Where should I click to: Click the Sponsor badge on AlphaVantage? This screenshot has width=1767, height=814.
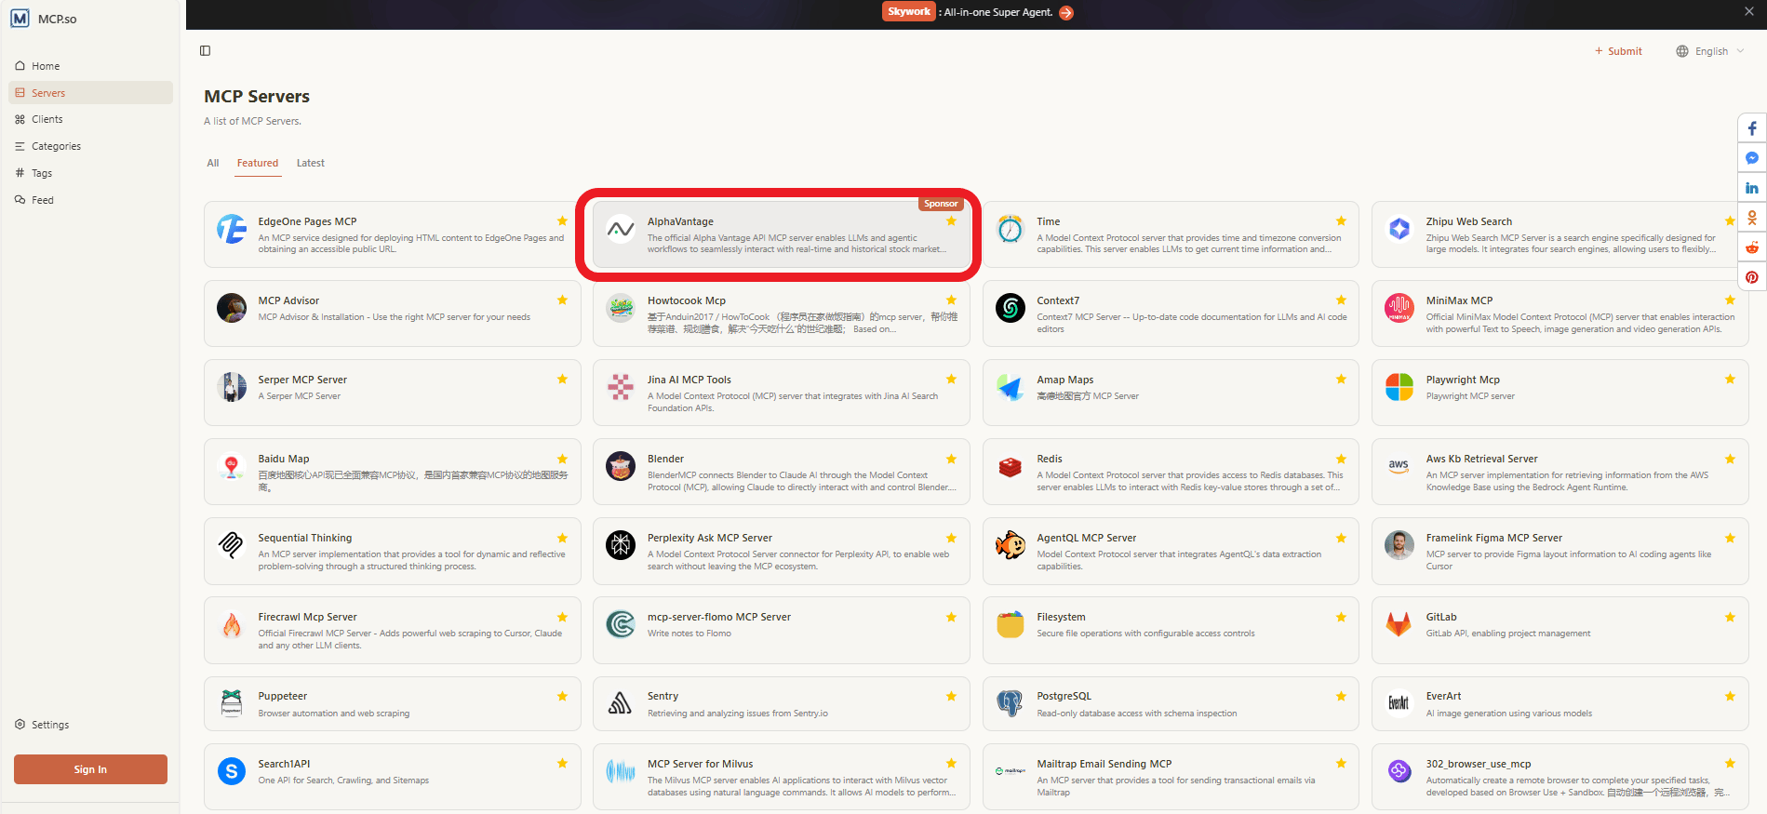941,204
